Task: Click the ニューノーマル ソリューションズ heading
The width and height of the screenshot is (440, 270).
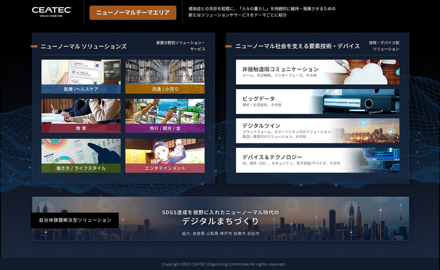Action: coord(84,46)
